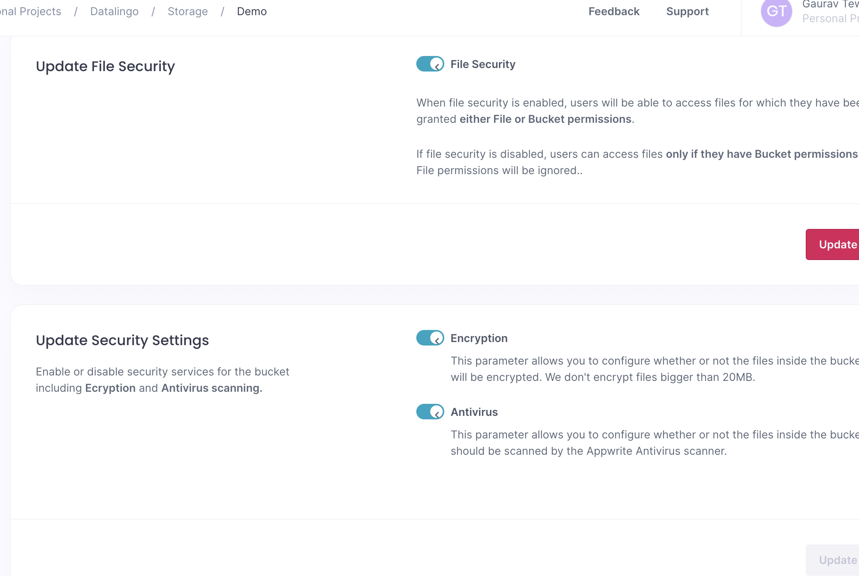The width and height of the screenshot is (859, 576).
Task: Click the Update File Security heading
Action: [x=105, y=66]
